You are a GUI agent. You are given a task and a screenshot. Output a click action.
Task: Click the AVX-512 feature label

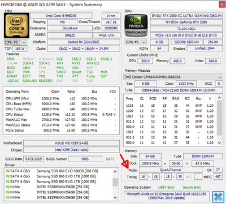93,63
